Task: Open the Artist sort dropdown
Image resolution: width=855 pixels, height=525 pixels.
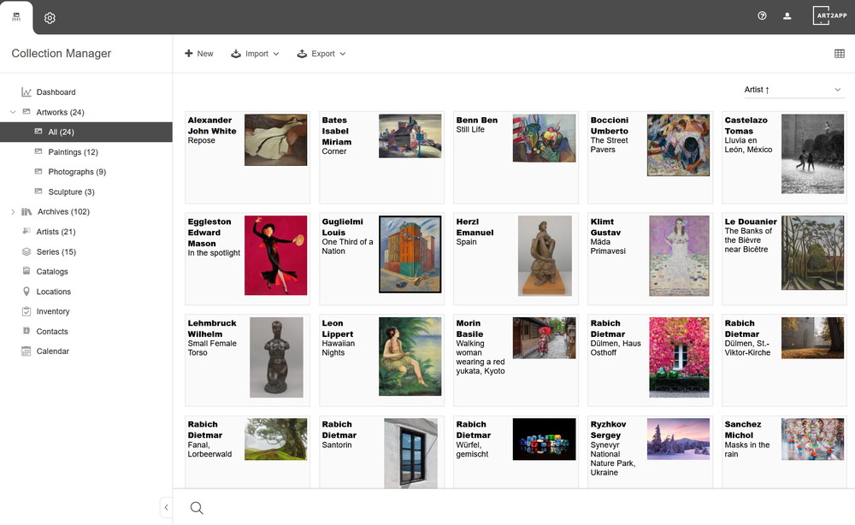Action: (793, 90)
